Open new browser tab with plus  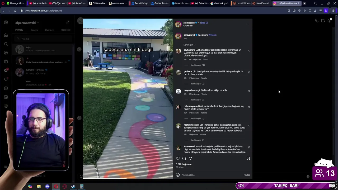pyautogui.click(x=304, y=3)
